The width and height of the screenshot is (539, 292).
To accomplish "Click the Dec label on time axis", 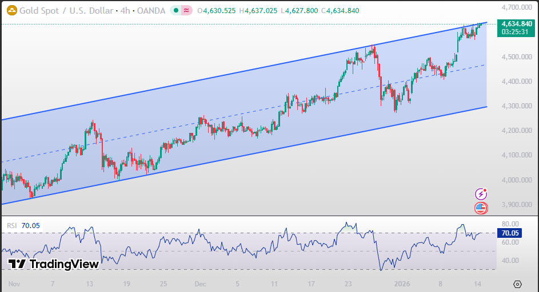I will [200, 283].
